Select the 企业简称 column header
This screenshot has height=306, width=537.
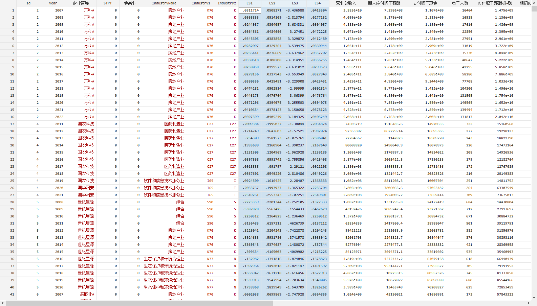point(81,3)
